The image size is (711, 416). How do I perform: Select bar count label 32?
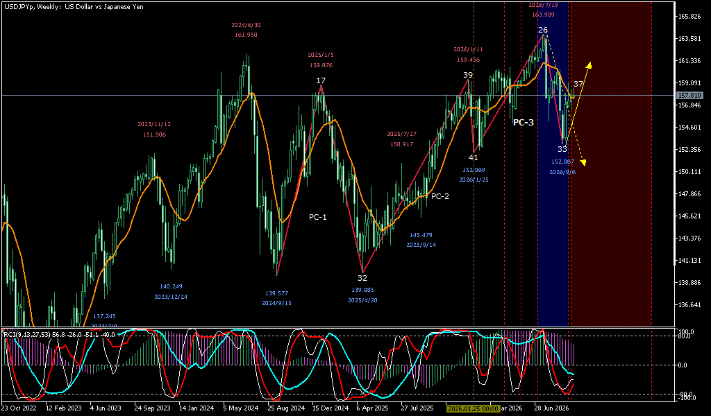(362, 278)
